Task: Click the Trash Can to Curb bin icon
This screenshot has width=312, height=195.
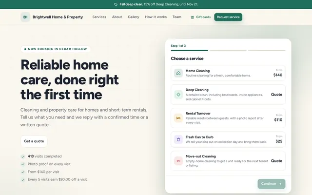Action: point(178,139)
